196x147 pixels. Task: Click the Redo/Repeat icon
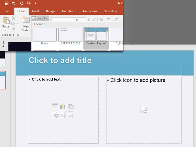click(x=22, y=3)
